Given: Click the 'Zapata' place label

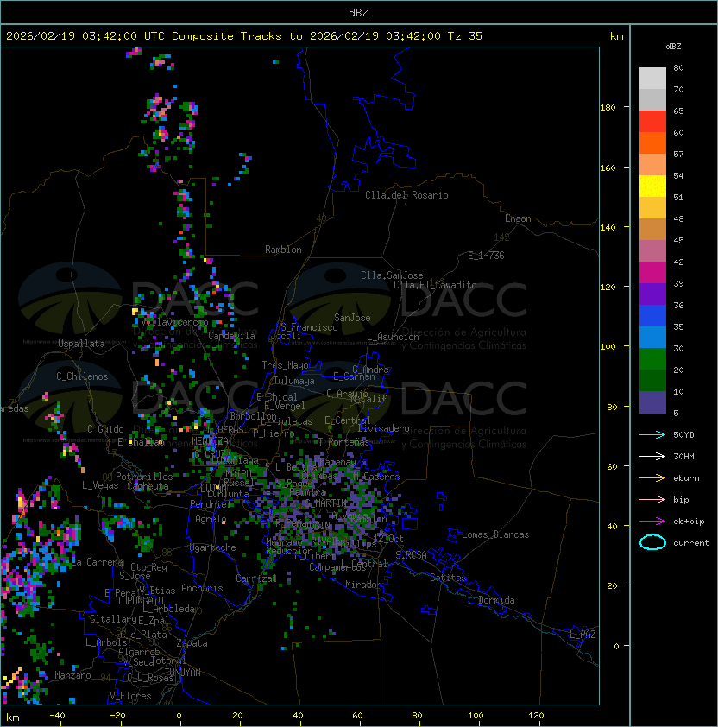Looking at the screenshot, I should [x=192, y=643].
